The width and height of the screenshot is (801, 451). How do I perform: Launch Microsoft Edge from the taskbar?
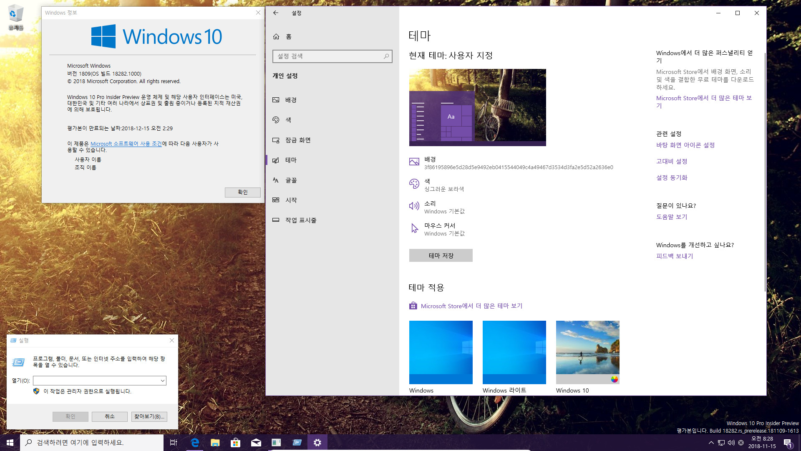[x=194, y=442]
